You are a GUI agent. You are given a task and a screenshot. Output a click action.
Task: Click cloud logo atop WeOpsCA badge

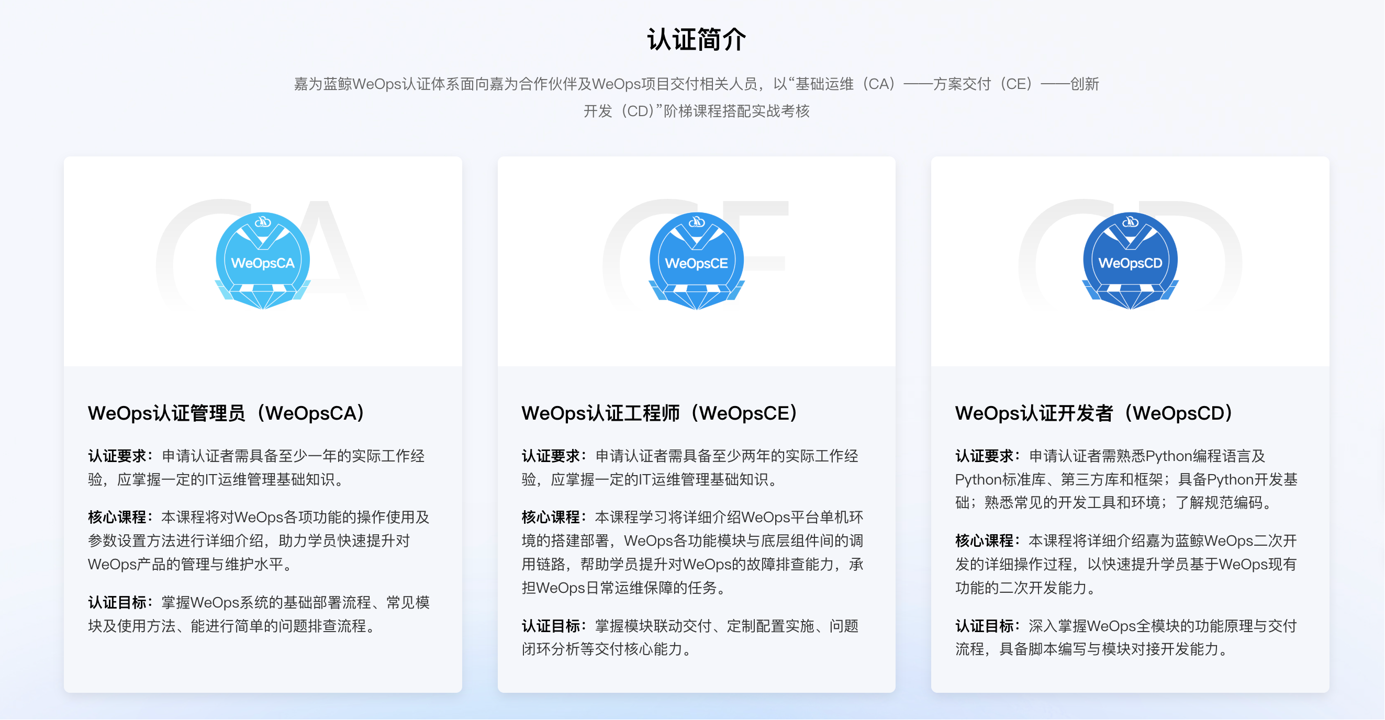[263, 221]
